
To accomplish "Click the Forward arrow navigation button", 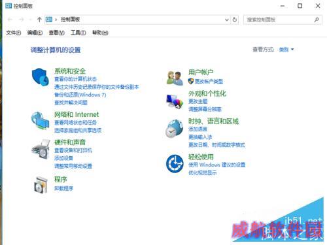I will click(x=22, y=20).
